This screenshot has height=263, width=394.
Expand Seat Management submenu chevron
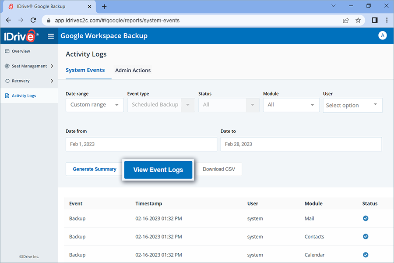pyautogui.click(x=52, y=66)
